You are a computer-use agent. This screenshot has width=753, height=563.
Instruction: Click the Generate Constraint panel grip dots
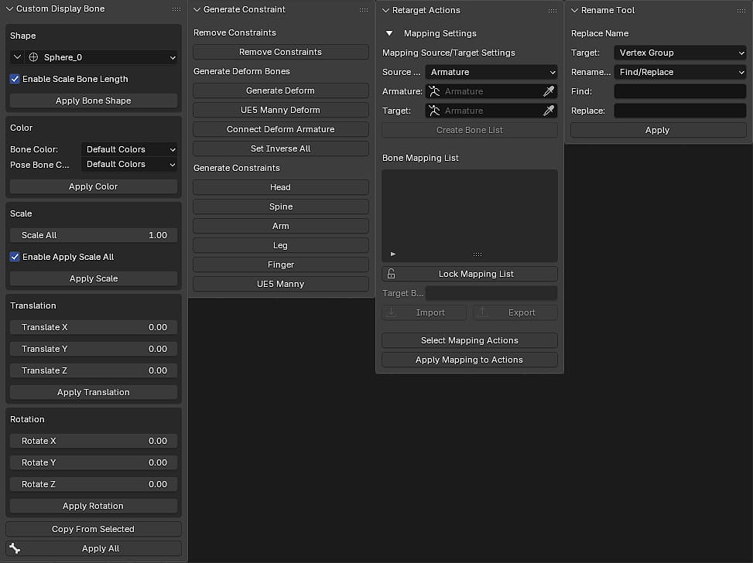coord(364,9)
